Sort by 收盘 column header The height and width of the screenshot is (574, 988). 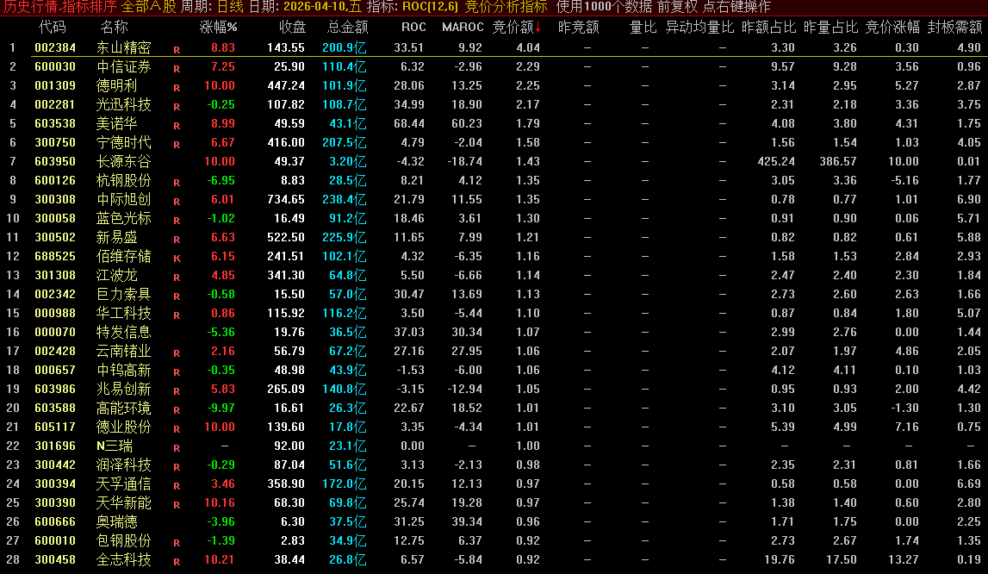[292, 27]
